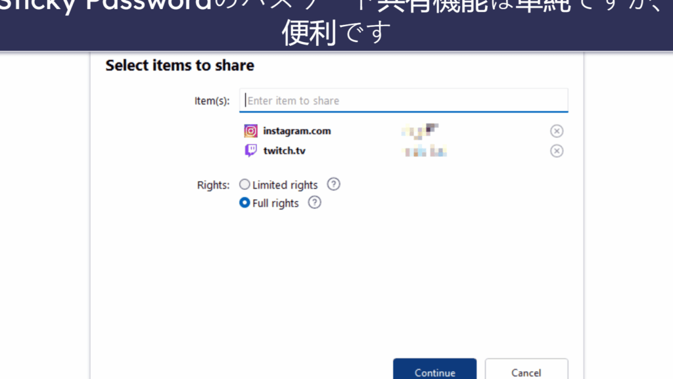This screenshot has width=673, height=379.
Task: Click the Limited rights text label
Action: tap(285, 185)
